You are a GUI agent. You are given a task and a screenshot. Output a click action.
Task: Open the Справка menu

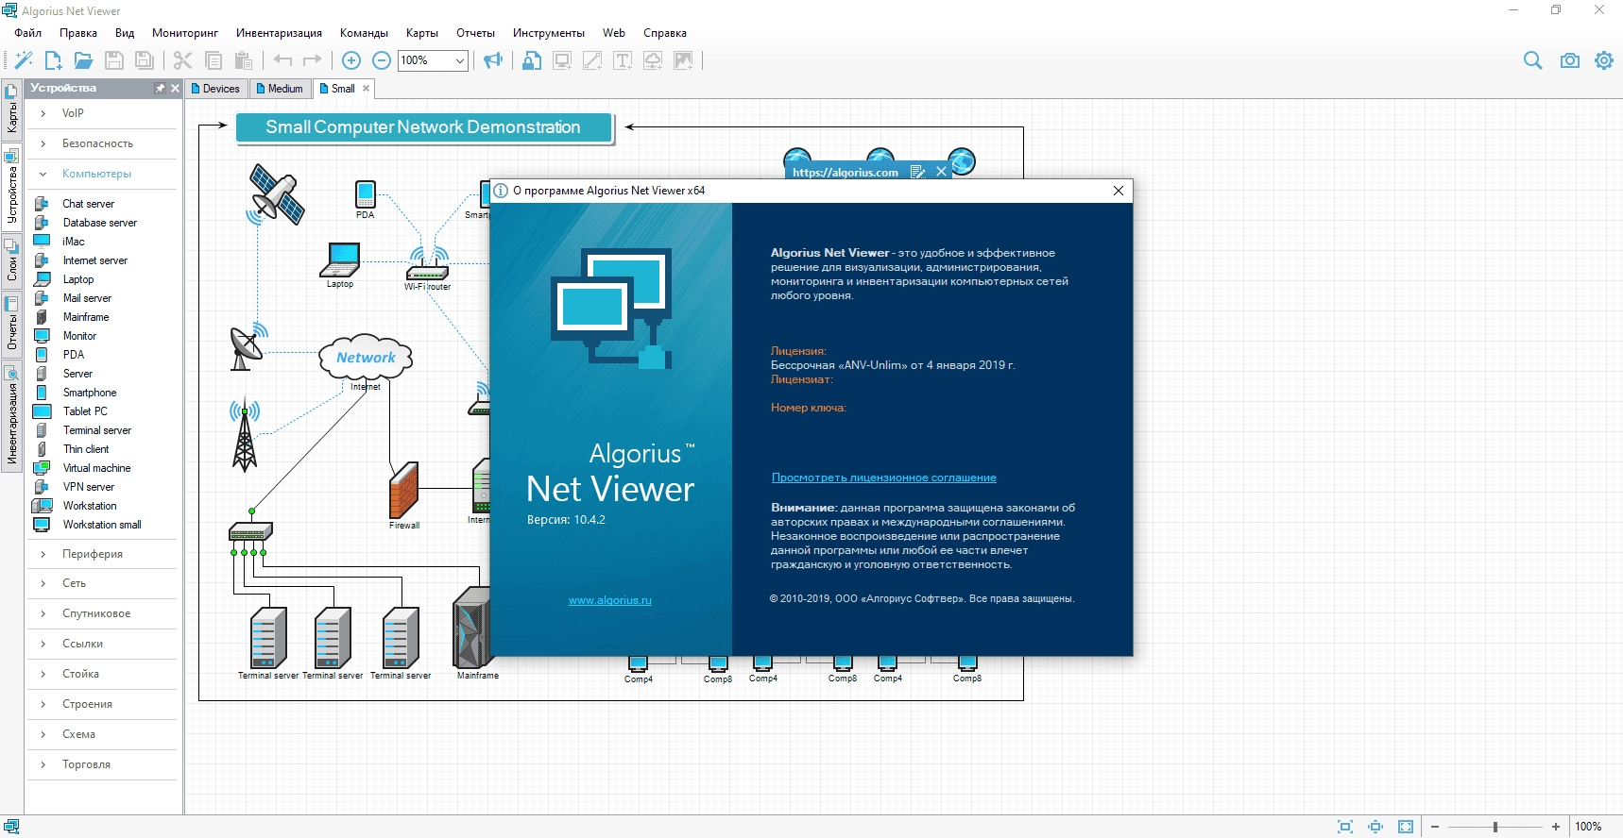click(x=665, y=33)
